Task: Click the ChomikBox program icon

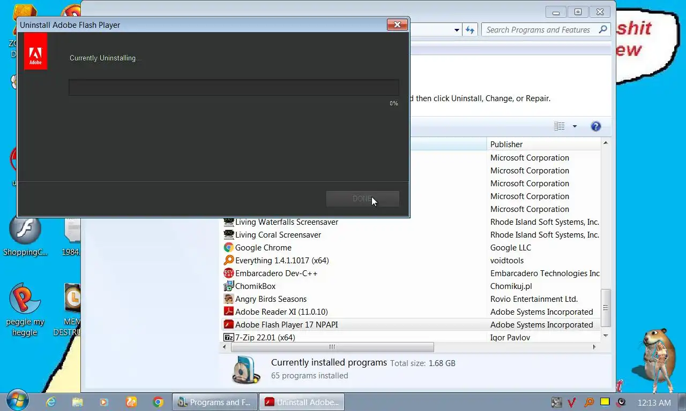Action: [x=229, y=286]
